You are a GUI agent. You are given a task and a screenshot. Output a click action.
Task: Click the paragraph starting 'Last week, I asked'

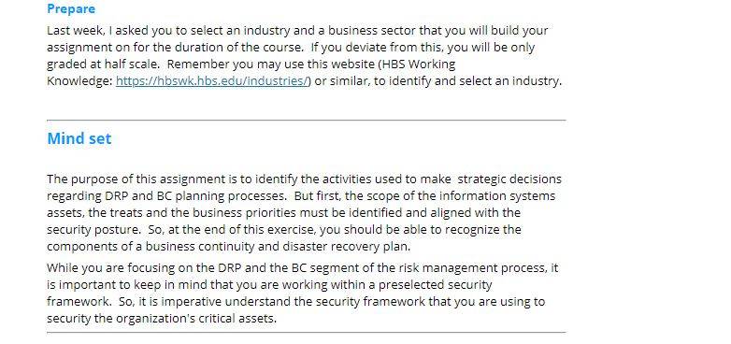point(304,56)
